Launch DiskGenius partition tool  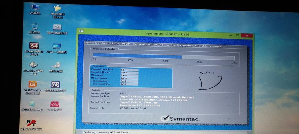(x=33, y=85)
